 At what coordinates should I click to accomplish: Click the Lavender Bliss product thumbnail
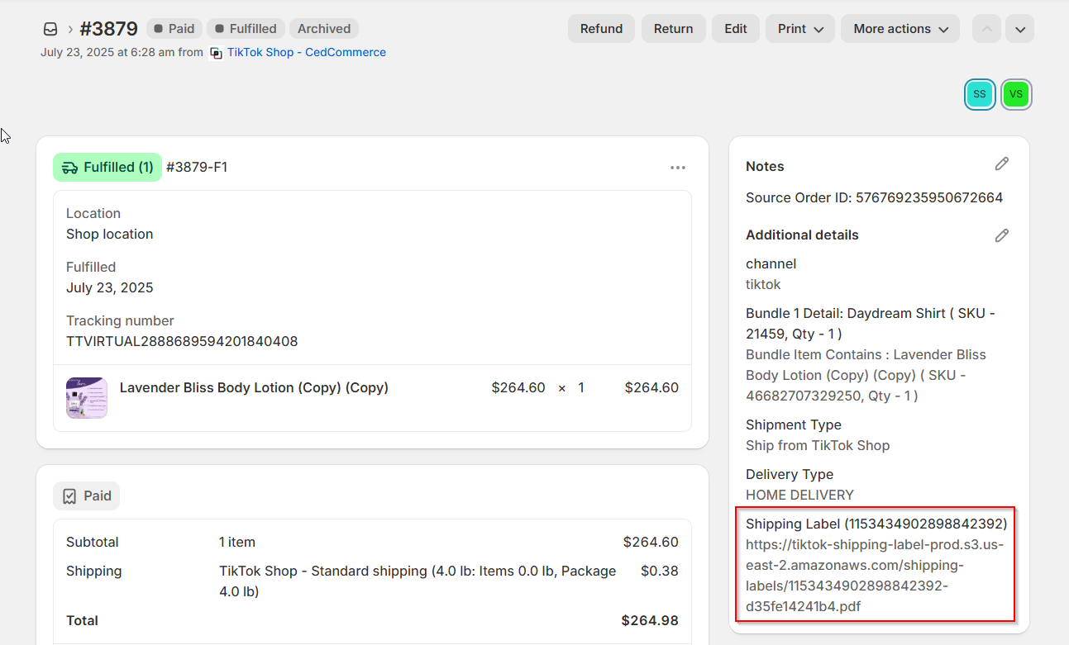[x=87, y=398]
